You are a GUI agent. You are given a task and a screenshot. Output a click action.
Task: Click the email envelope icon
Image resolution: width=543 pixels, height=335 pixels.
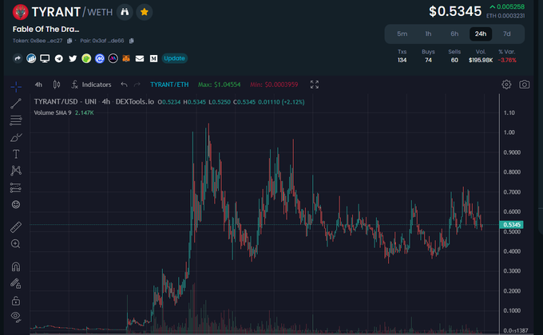[x=140, y=58]
